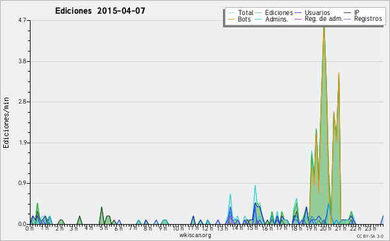Click the "11 h" x-axis tick label
Image resolution: width=390 pixels, height=241 pixels.
pyautogui.click(x=193, y=228)
